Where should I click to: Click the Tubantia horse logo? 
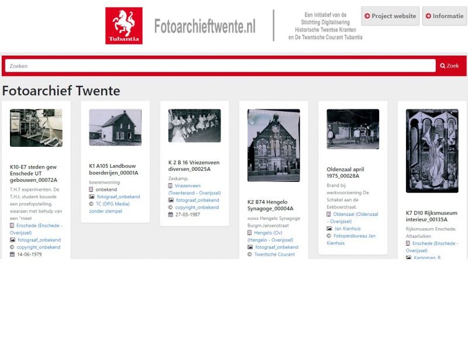123,26
